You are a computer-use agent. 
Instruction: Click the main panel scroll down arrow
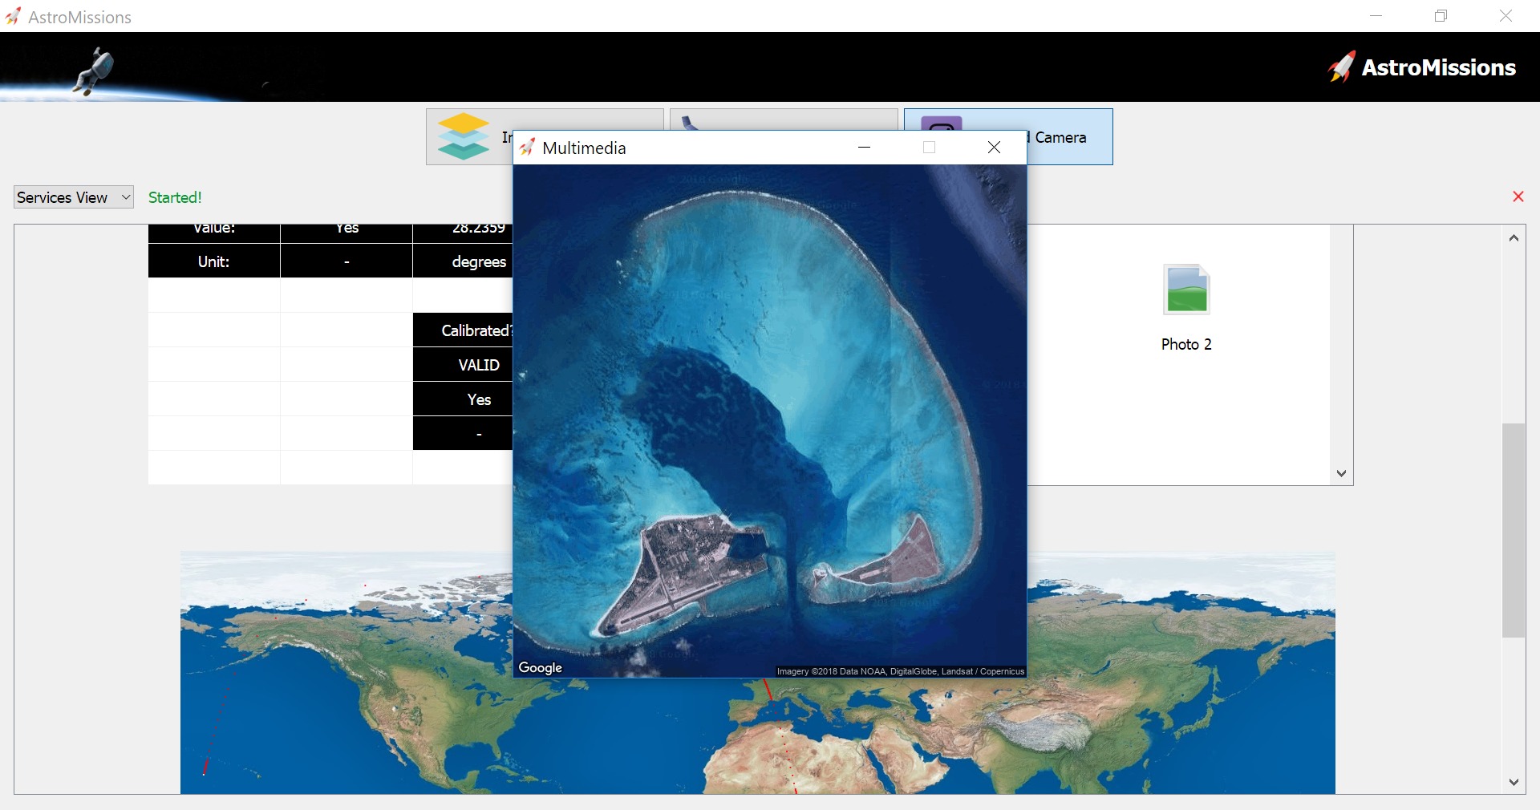[1514, 782]
